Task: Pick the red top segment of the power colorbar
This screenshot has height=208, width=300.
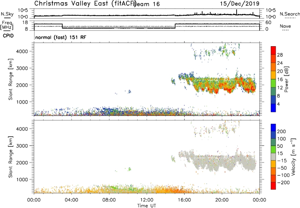Action: (273, 50)
